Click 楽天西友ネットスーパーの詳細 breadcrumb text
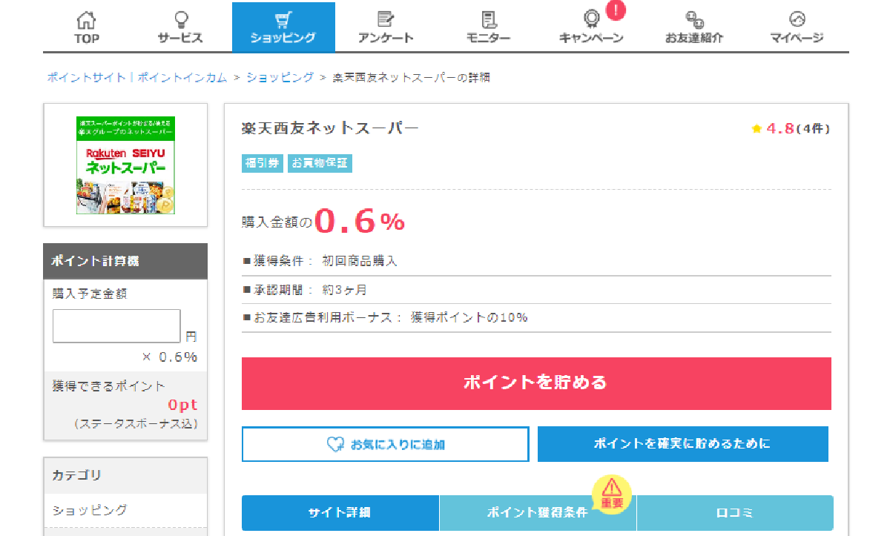 point(411,78)
